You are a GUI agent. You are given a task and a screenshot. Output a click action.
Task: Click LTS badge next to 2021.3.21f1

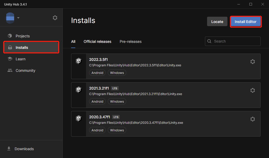click(115, 89)
